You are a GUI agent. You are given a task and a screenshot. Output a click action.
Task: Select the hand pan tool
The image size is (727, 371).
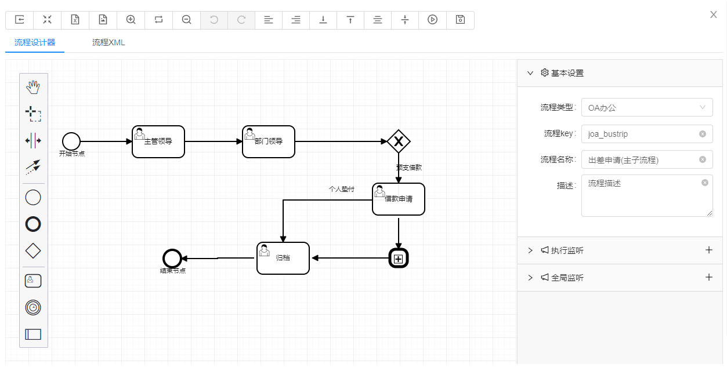tap(34, 88)
